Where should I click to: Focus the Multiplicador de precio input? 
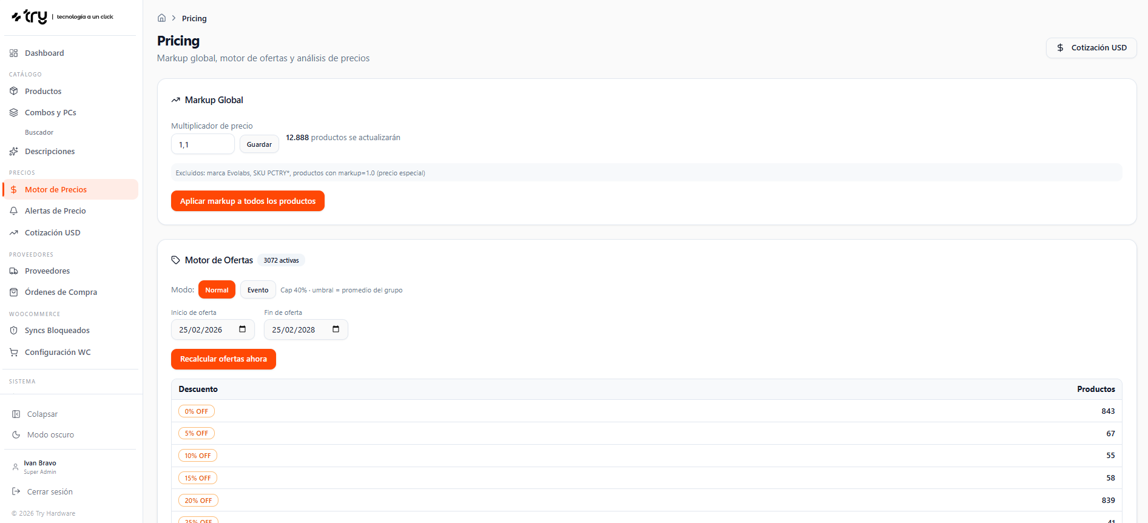[x=202, y=144]
